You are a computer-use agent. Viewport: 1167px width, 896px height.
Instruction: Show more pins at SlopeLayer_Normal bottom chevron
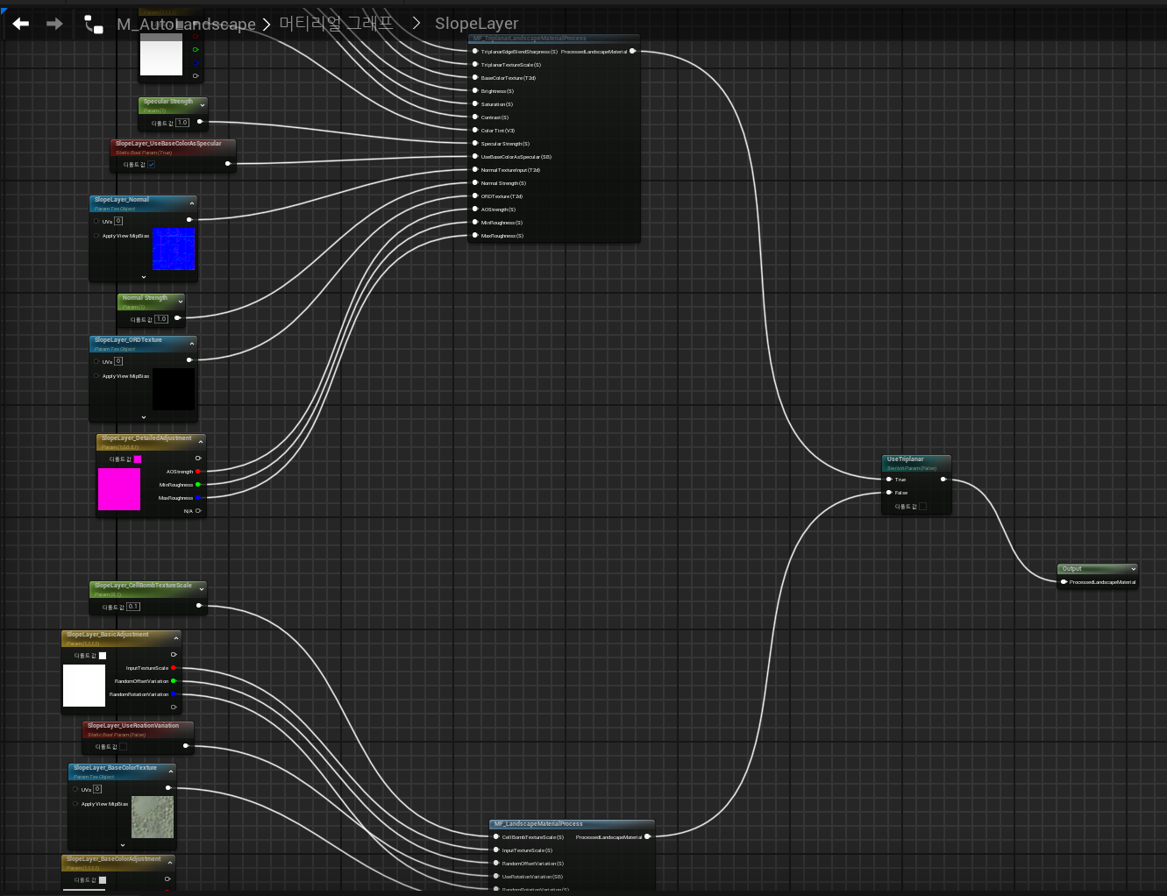pyautogui.click(x=144, y=277)
